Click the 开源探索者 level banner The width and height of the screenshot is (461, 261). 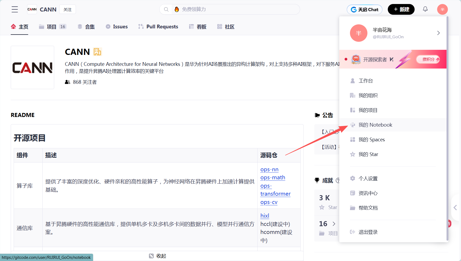point(393,59)
